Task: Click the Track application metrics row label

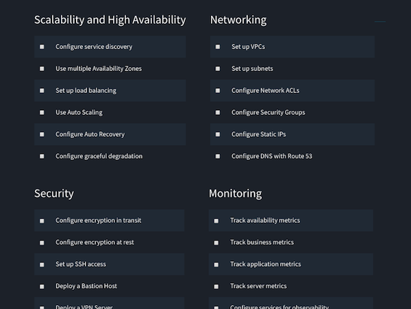Action: [265, 265]
